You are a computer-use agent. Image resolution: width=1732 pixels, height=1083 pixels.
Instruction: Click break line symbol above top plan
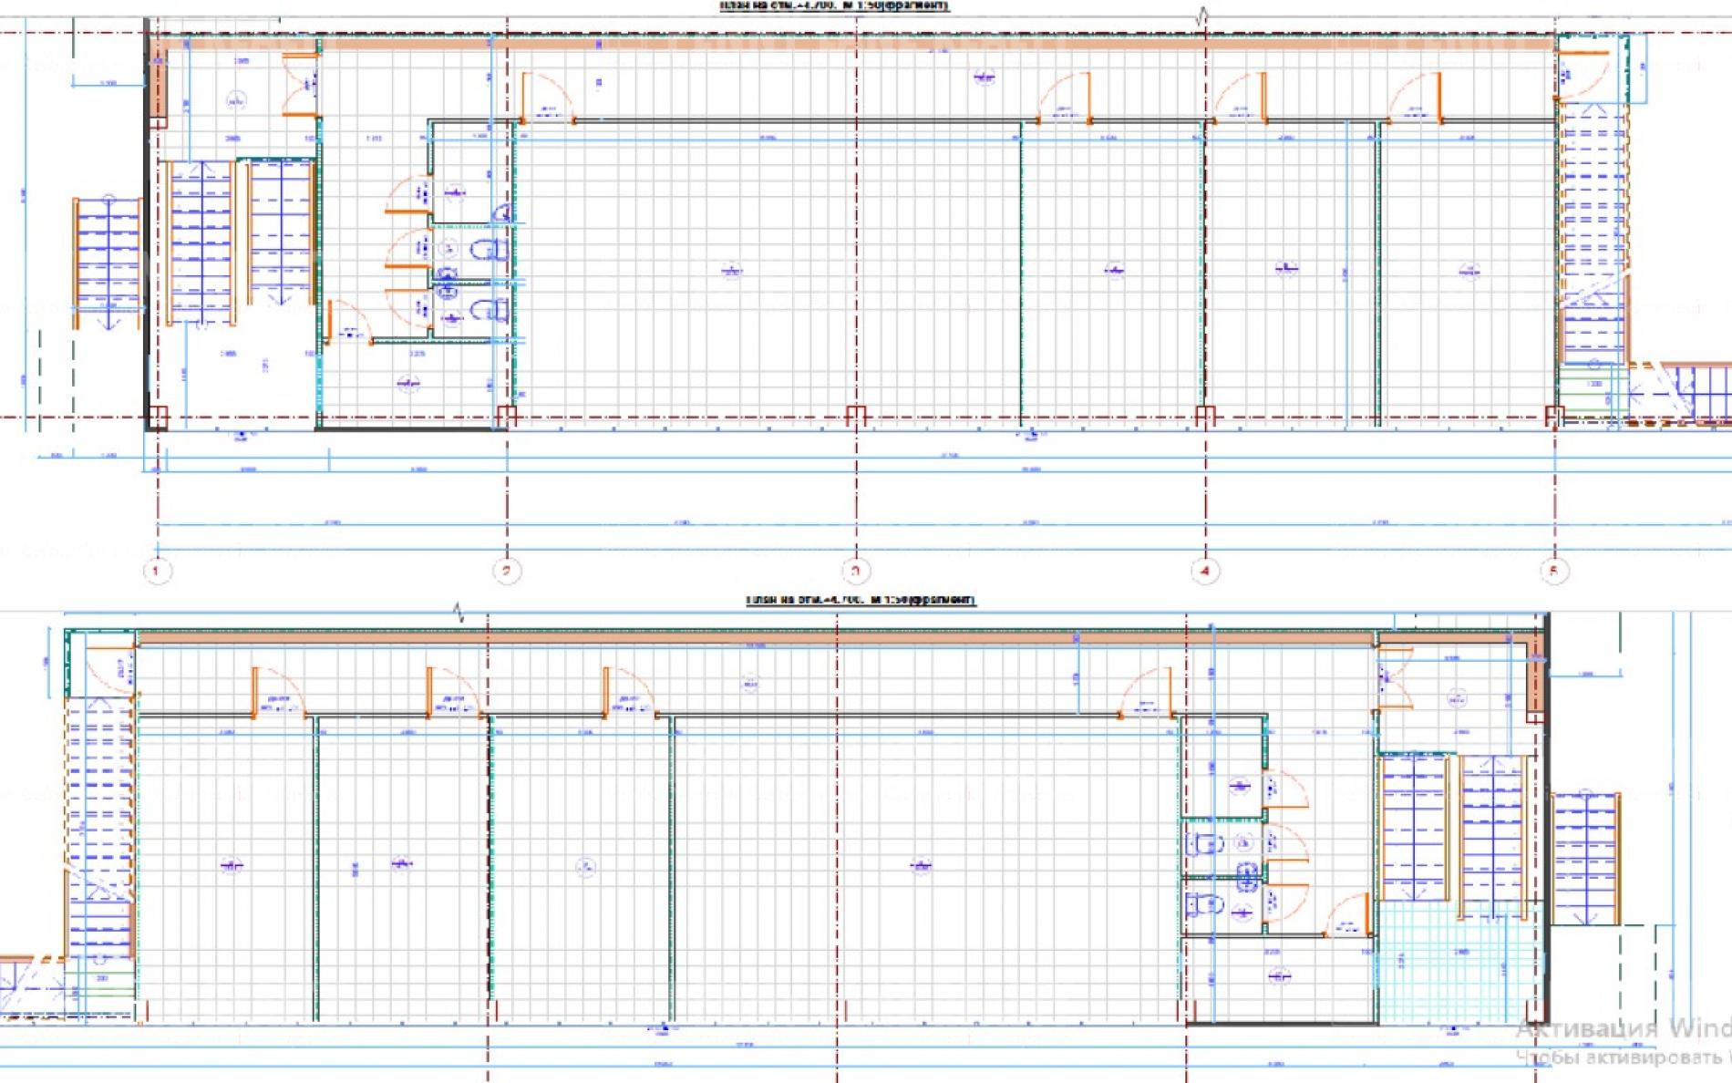1203,15
